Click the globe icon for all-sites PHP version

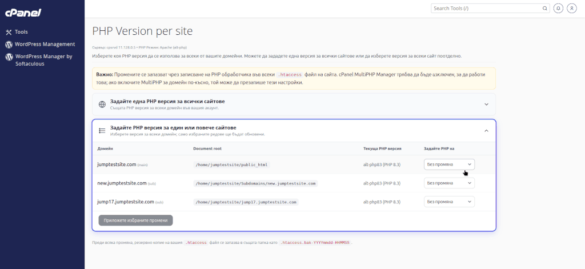(102, 105)
